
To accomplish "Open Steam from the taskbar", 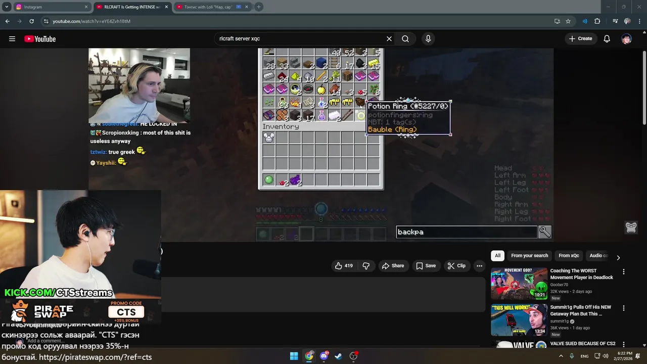I will click(x=339, y=356).
